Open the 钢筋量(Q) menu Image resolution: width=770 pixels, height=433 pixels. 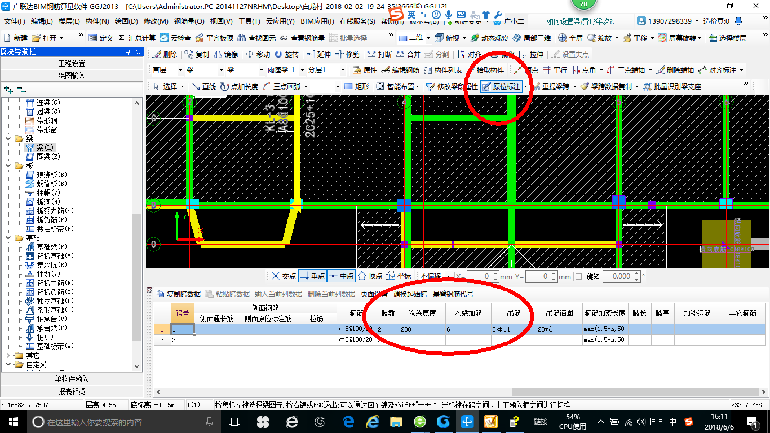[x=189, y=21]
